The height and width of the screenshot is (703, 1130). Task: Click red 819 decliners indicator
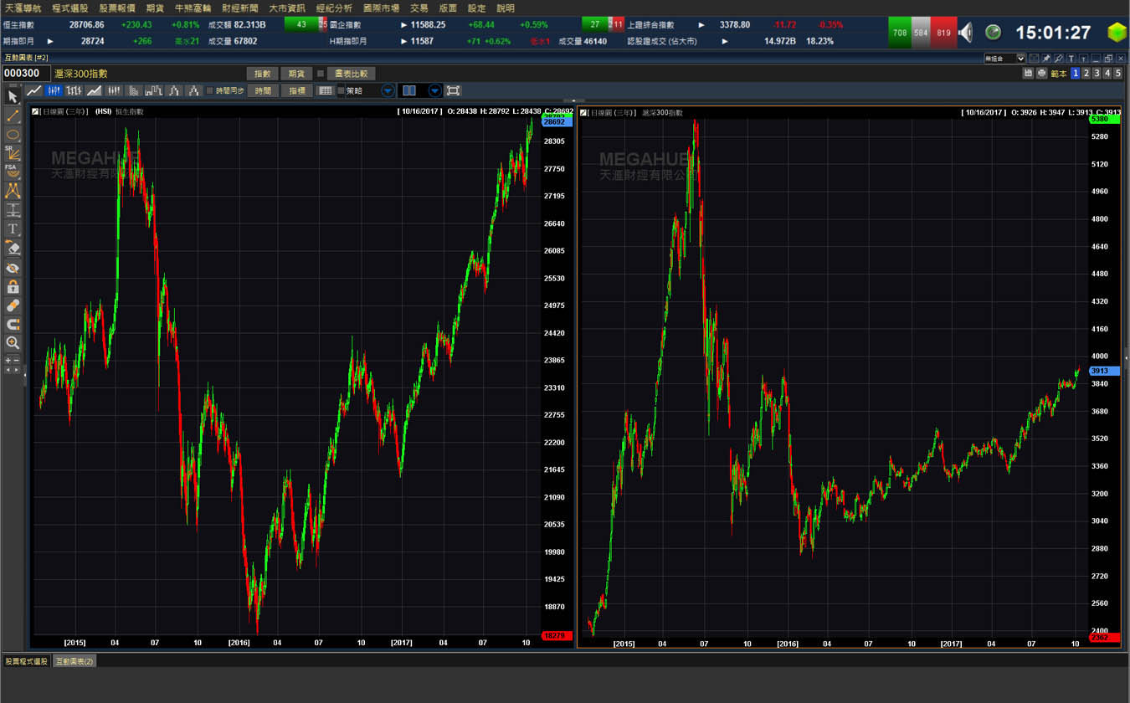pos(944,33)
